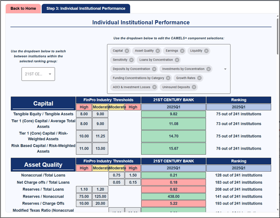Click the Net Charge offs / Total Loans label

click(x=43, y=183)
